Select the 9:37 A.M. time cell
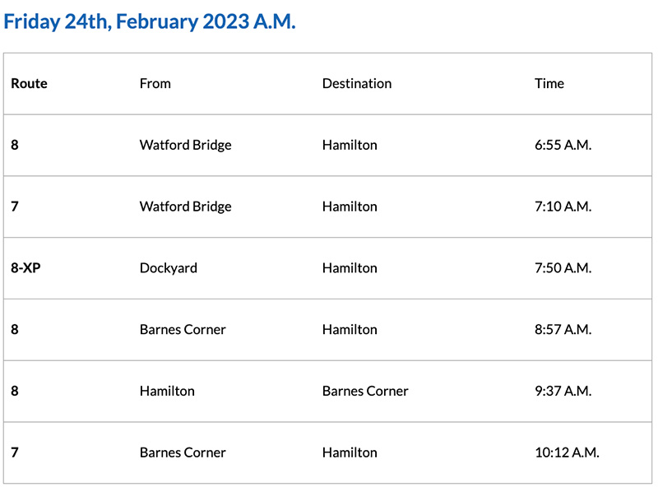The width and height of the screenshot is (658, 487). tap(563, 391)
